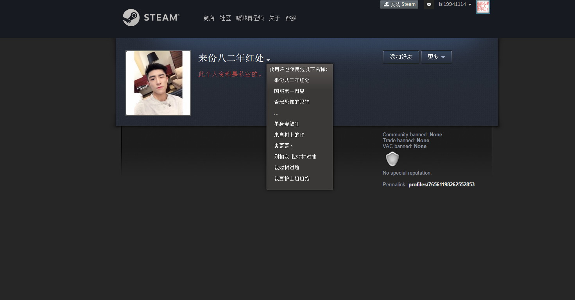Open the lsl19941114 account dropdown
The height and width of the screenshot is (300, 575).
click(455, 4)
